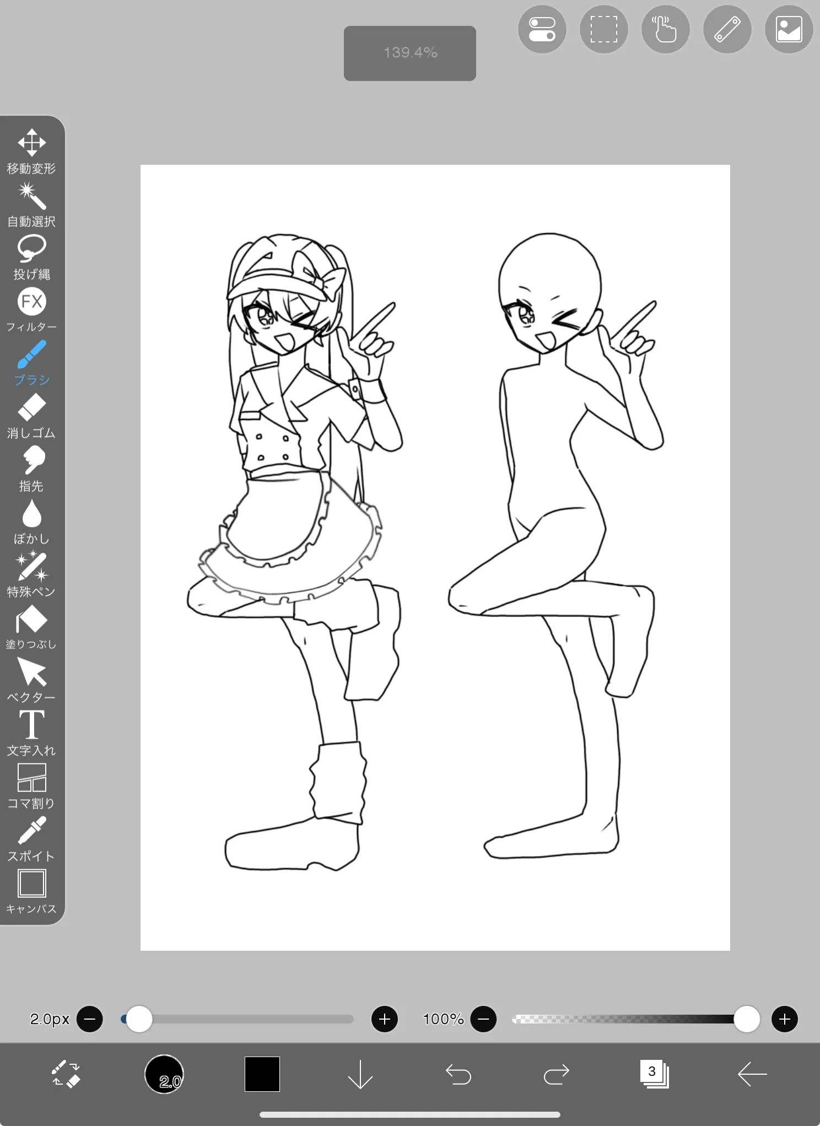This screenshot has width=820, height=1126.
Task: Redo the last undone stroke
Action: (557, 1074)
